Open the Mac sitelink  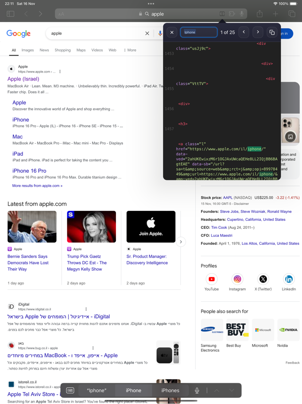17,137
